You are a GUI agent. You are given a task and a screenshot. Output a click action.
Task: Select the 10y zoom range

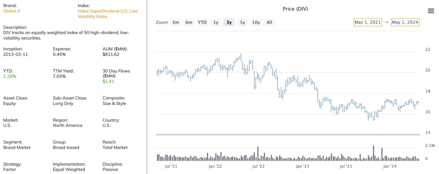[x=256, y=22]
